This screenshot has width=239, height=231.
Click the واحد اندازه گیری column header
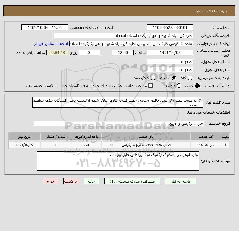point(86,137)
